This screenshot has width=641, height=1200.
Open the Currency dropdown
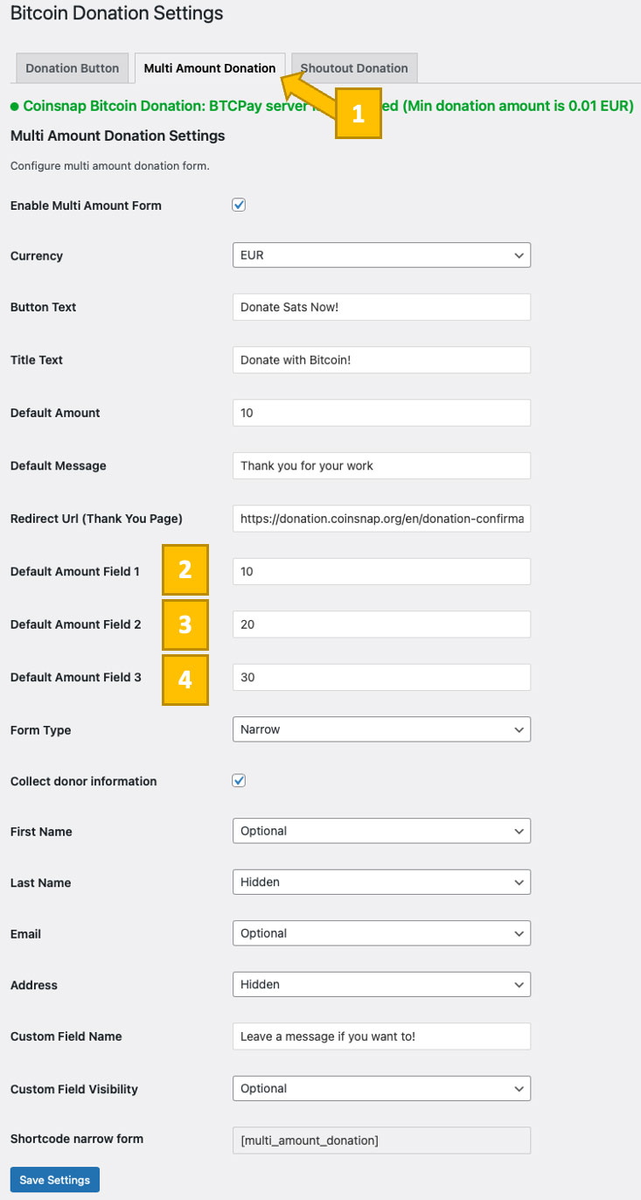coord(381,255)
